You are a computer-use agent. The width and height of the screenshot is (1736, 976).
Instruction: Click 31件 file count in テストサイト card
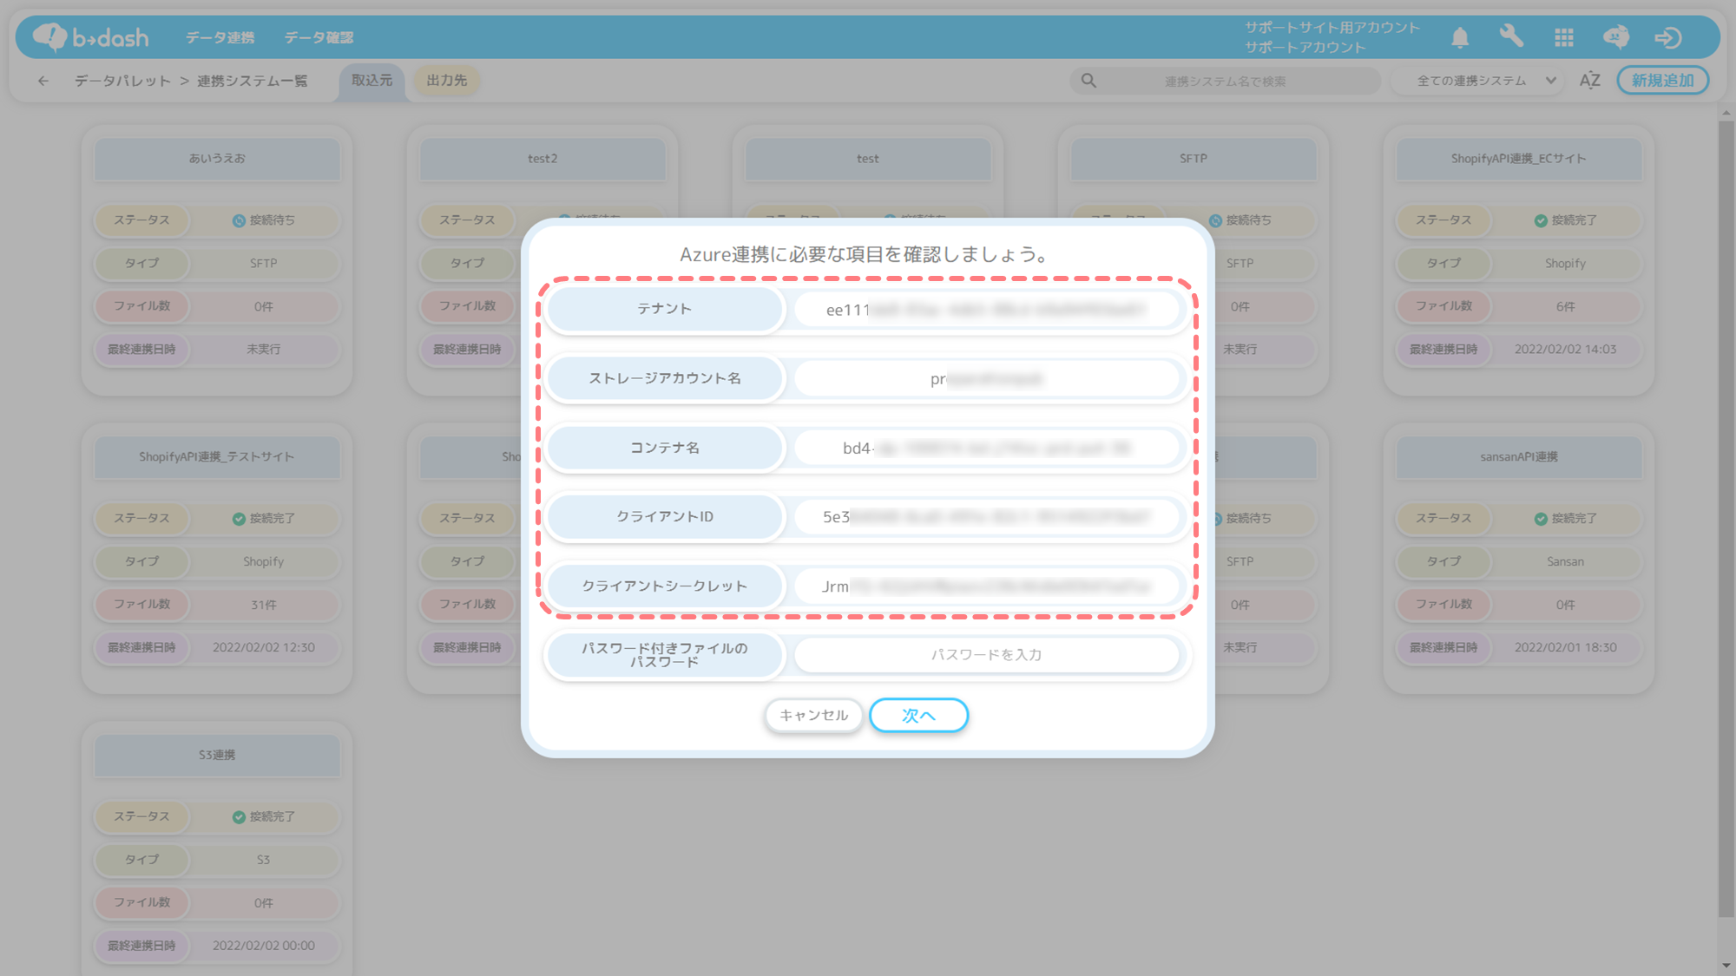264,605
